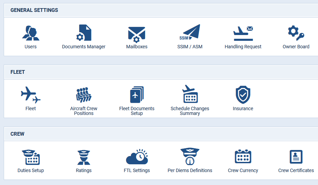The height and width of the screenshot is (185, 318).
Task: Open Fleet Documents Setup icon
Action: point(137,95)
